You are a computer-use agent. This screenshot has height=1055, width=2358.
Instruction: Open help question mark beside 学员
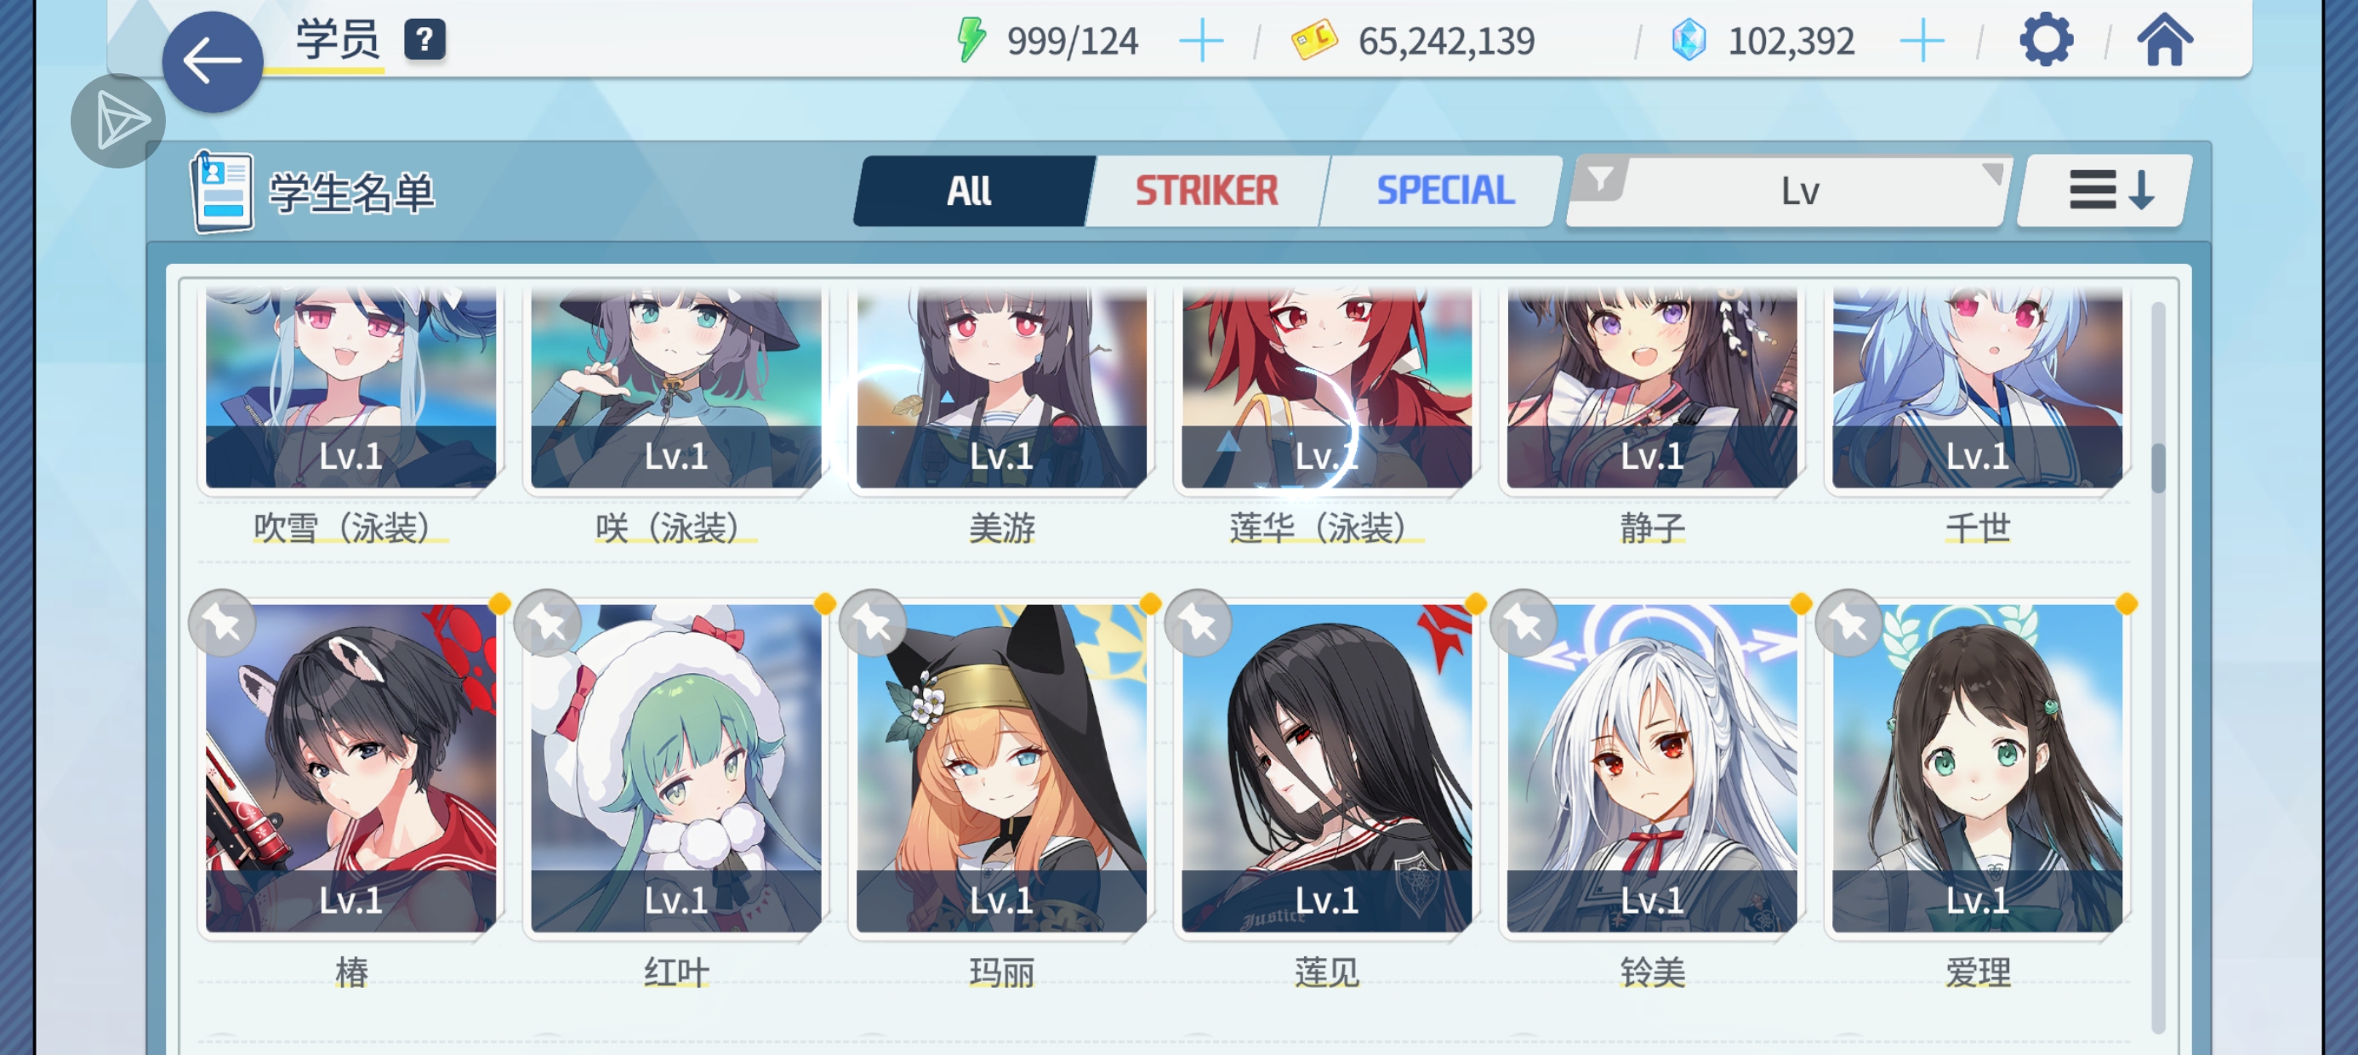[x=424, y=40]
